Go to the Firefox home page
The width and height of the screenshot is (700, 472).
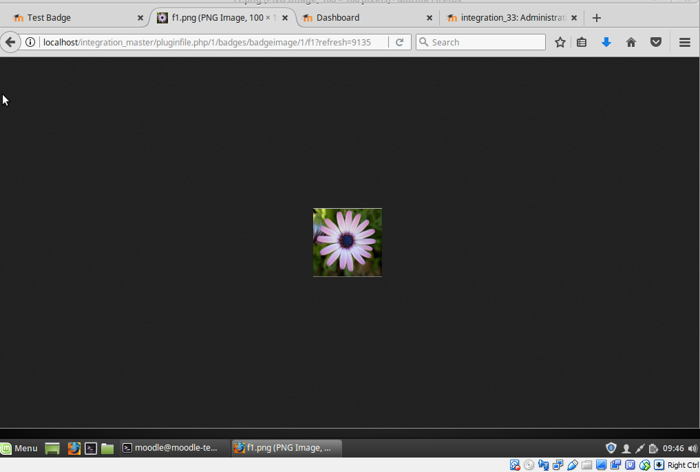(x=630, y=42)
